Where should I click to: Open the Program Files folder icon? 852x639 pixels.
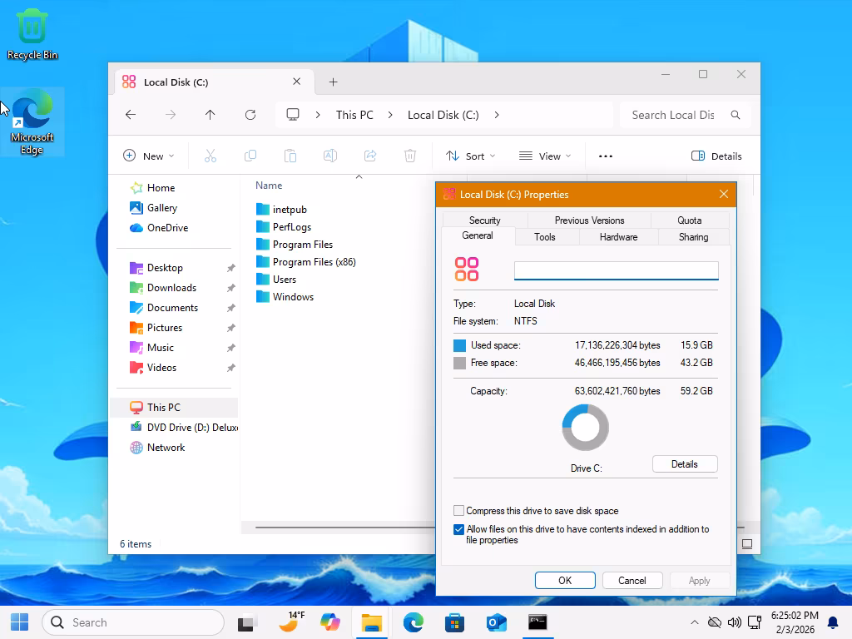click(263, 245)
